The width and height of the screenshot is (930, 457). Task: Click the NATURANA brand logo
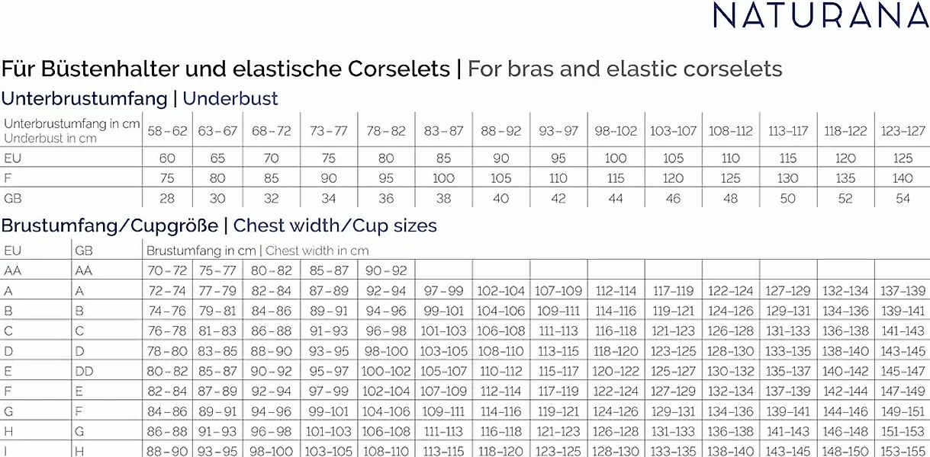[820, 16]
